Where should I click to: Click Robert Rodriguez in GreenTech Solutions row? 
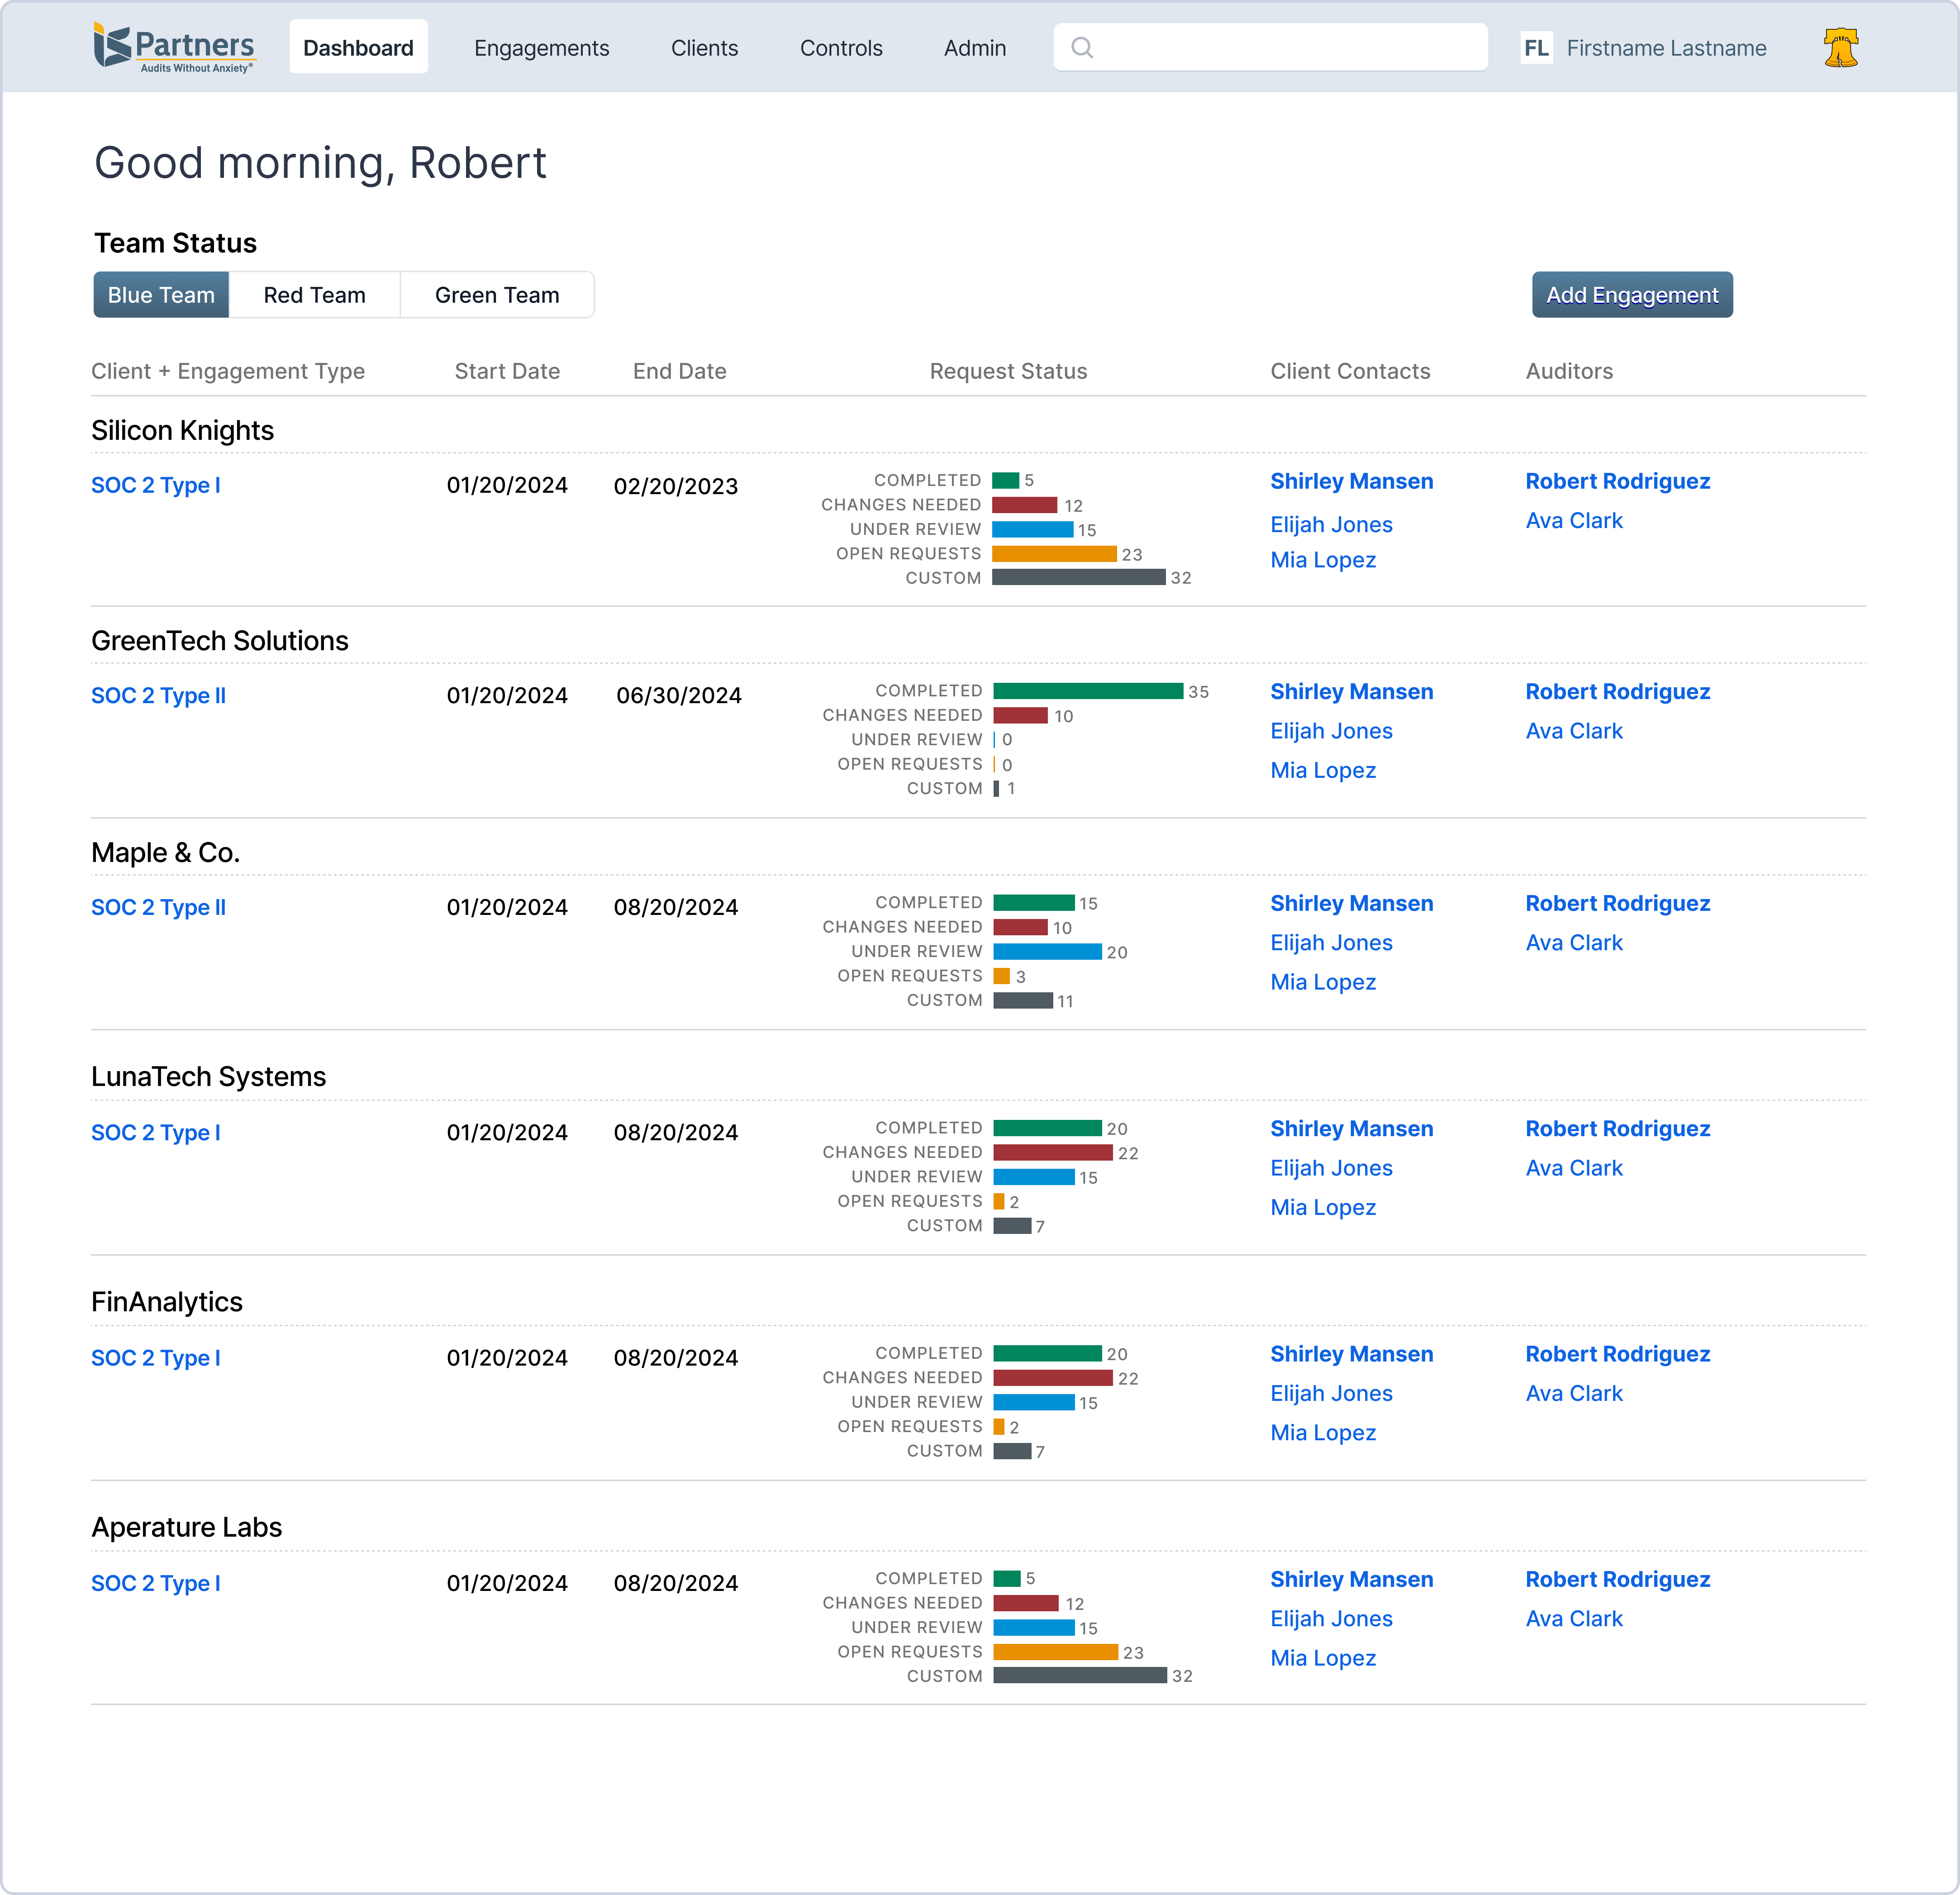1617,692
